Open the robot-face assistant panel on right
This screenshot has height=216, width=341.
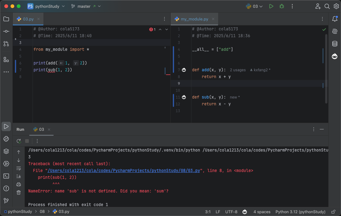tap(335, 56)
